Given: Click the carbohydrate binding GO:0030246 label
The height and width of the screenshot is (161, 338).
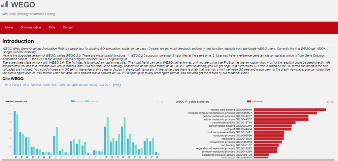Looking at the screenshot, I should click(230, 126).
